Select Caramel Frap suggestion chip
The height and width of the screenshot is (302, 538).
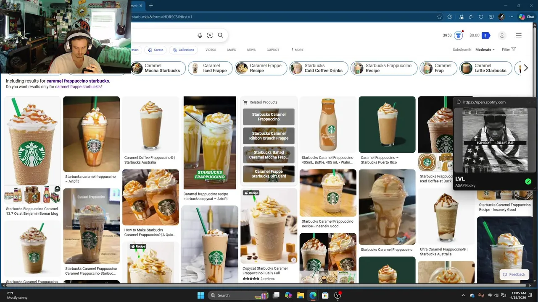pos(438,68)
